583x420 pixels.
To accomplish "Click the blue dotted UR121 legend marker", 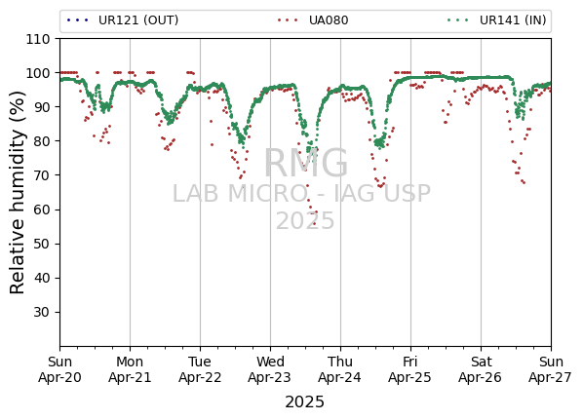I will pos(78,20).
